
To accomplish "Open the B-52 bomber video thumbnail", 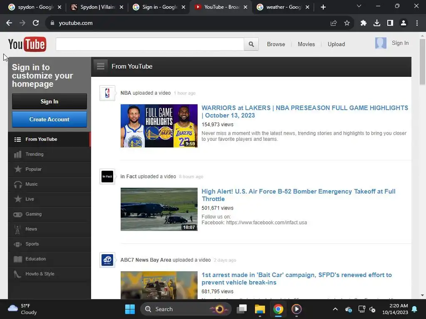I will pyautogui.click(x=159, y=209).
